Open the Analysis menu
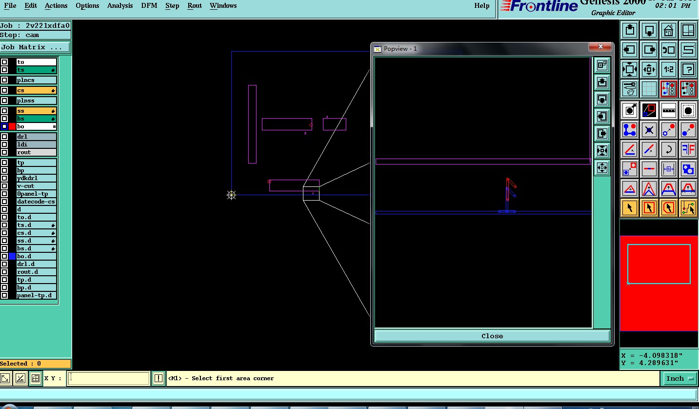Viewport: 699px width, 409px height. point(120,6)
